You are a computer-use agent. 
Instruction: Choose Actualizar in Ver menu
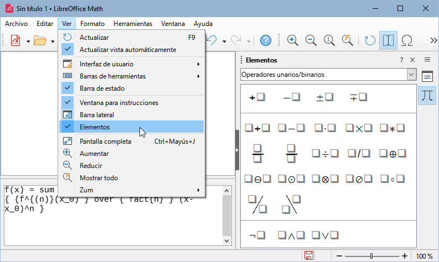click(132, 38)
